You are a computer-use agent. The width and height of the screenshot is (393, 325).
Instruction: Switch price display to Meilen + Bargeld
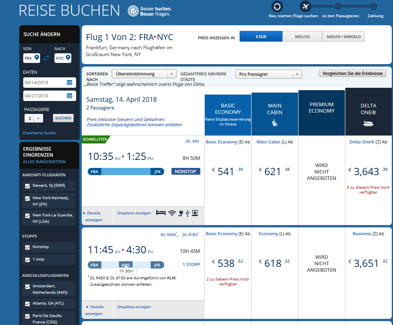tap(343, 36)
